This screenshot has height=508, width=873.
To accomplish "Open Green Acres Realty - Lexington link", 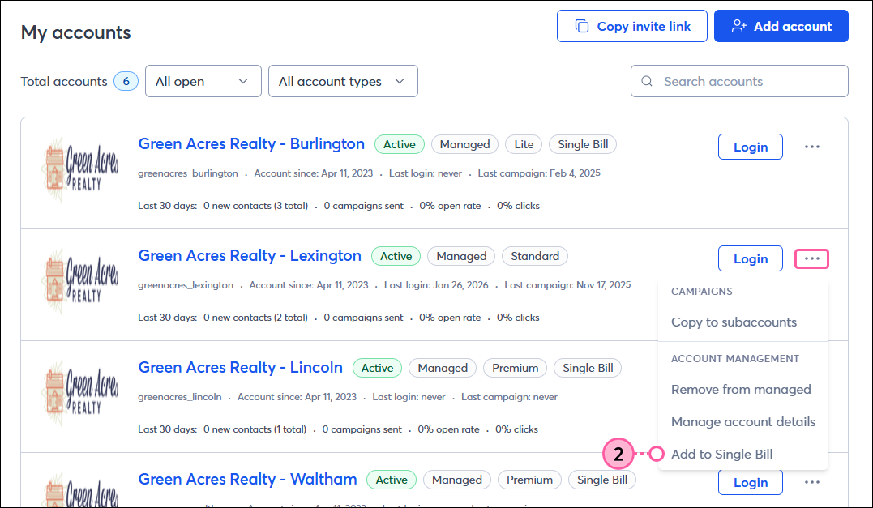I will click(250, 256).
